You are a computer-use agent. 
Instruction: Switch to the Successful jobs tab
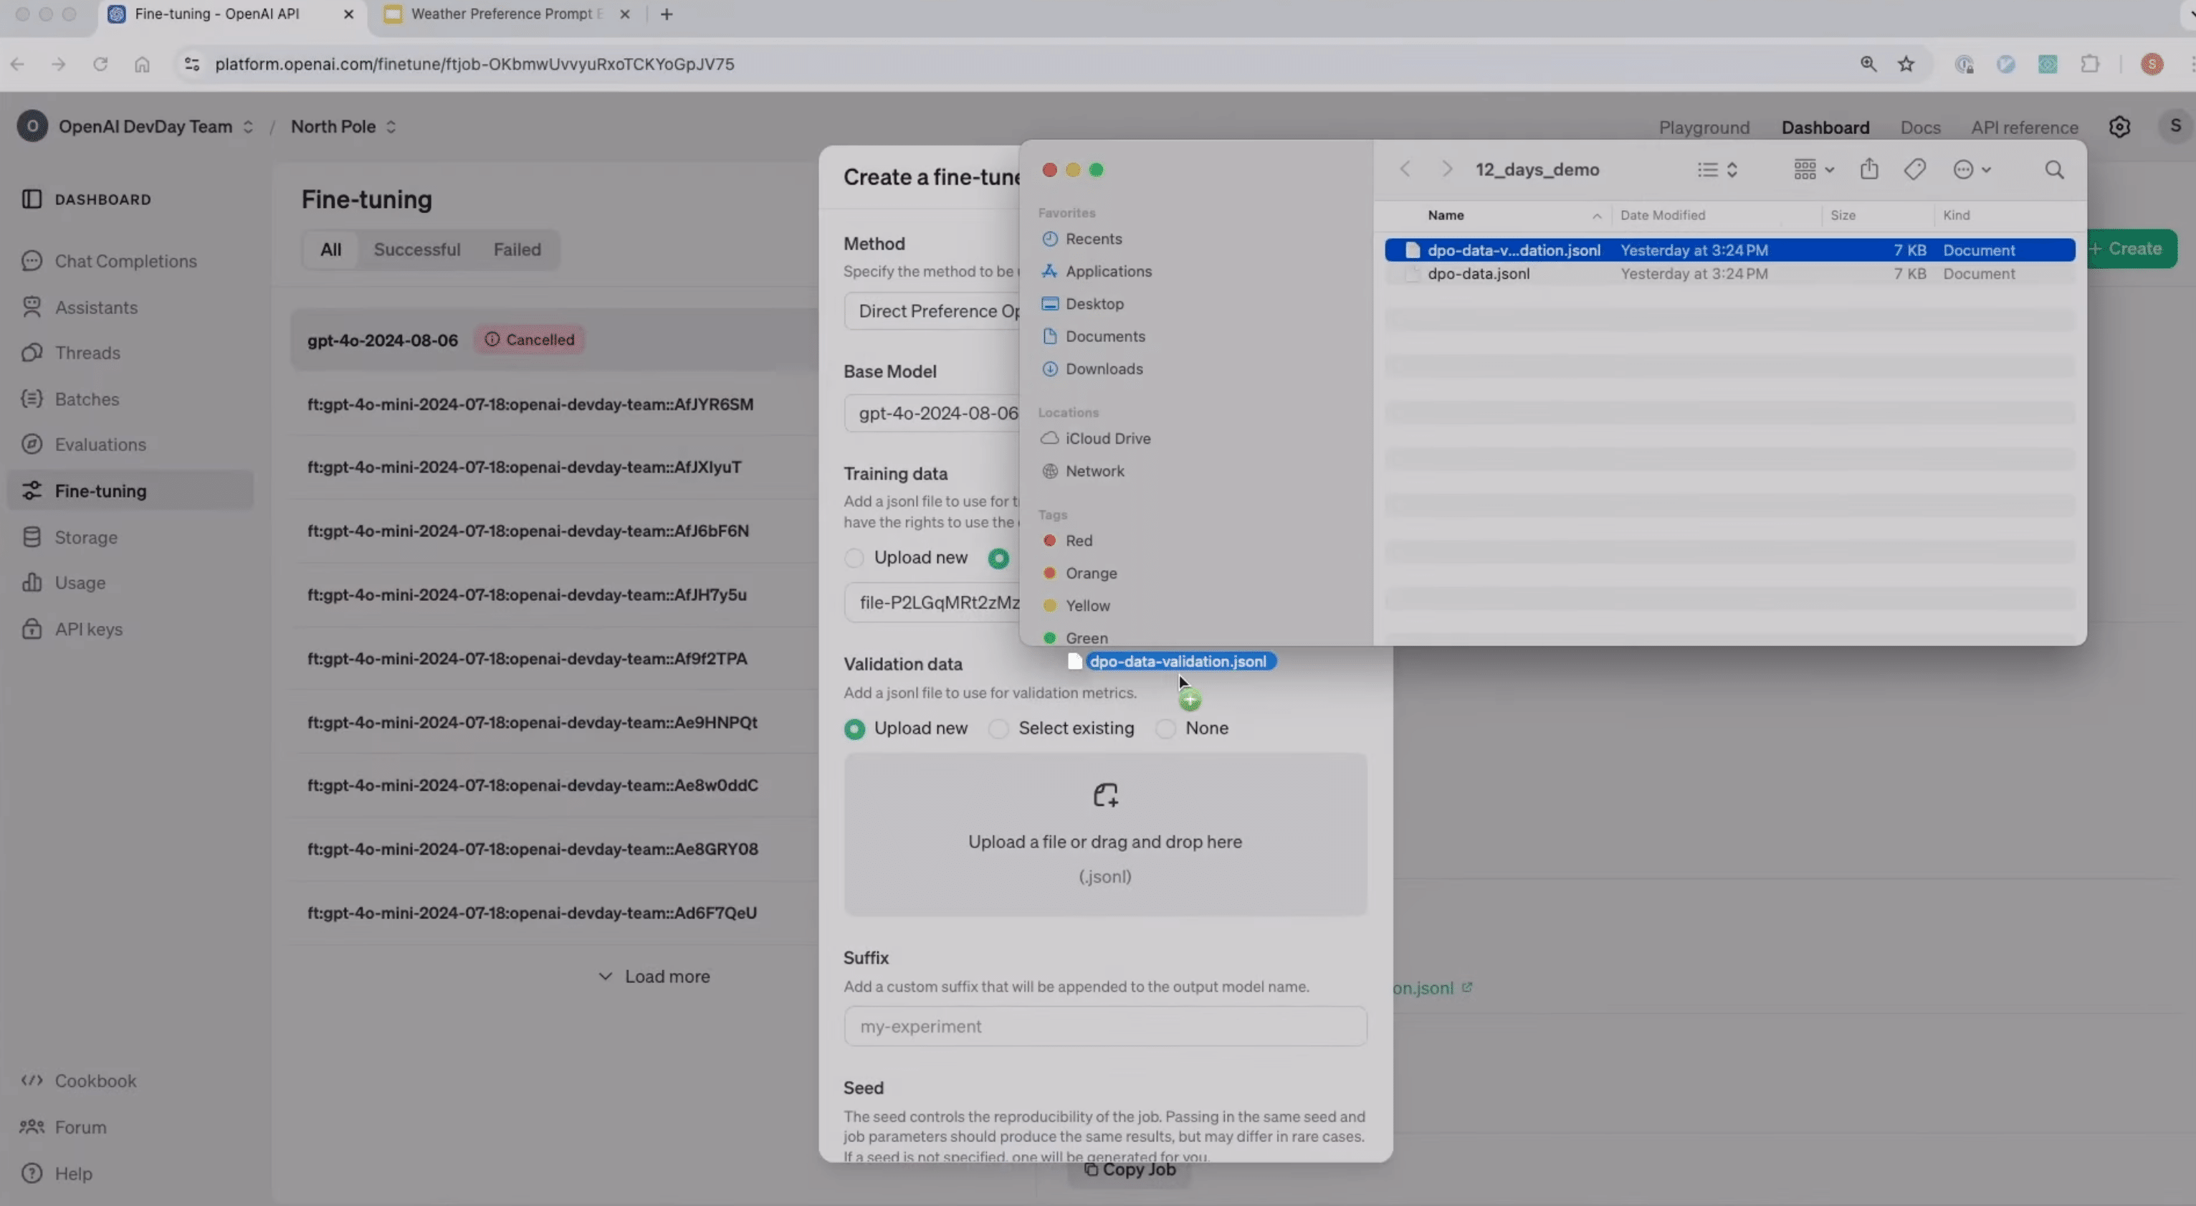(x=416, y=249)
